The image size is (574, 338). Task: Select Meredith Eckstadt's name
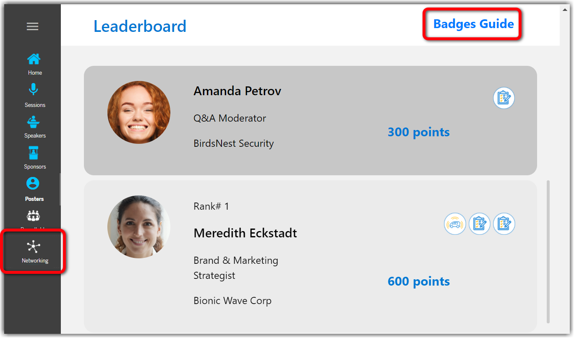pyautogui.click(x=245, y=233)
